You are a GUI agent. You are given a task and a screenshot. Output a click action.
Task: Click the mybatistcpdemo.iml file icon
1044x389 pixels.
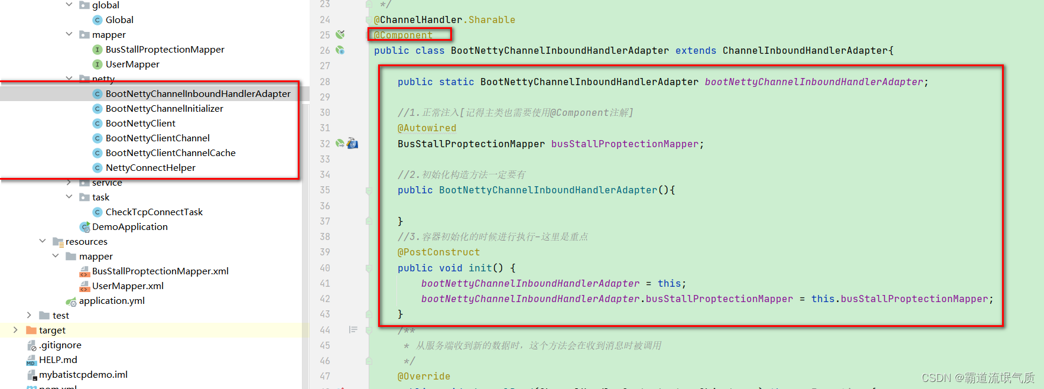click(32, 375)
